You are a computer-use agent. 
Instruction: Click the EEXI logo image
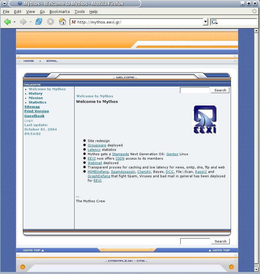pos(205,120)
